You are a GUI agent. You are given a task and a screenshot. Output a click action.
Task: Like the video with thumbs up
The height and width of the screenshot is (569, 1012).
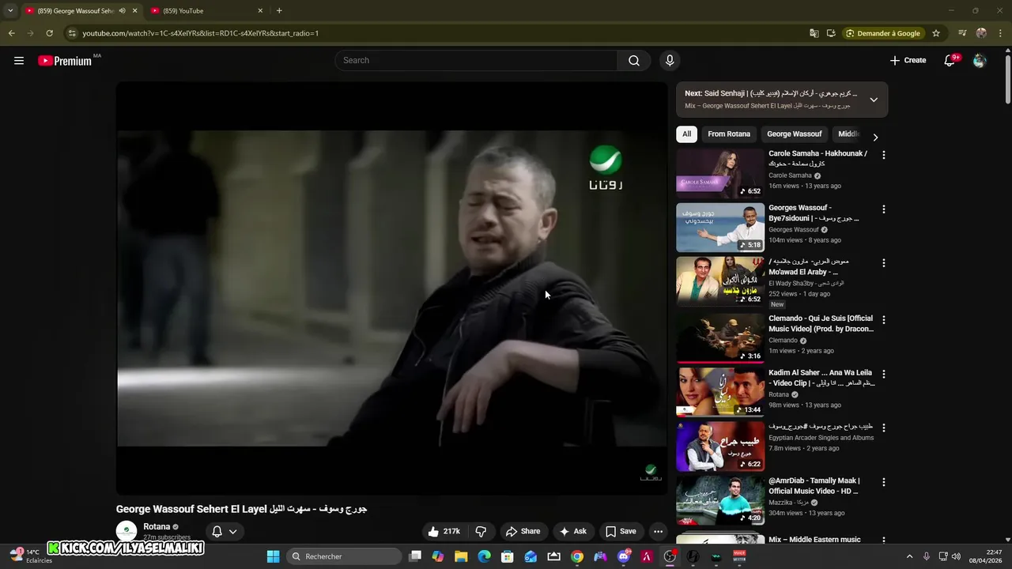[x=444, y=532]
